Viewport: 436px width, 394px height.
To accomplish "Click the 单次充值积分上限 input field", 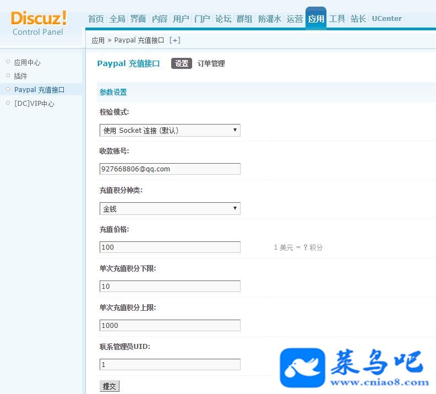I will [170, 325].
